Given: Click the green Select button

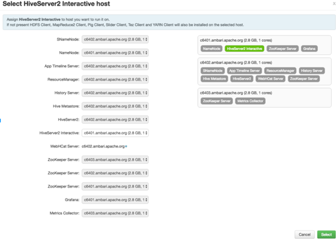Looking at the screenshot, I should pos(327,234).
